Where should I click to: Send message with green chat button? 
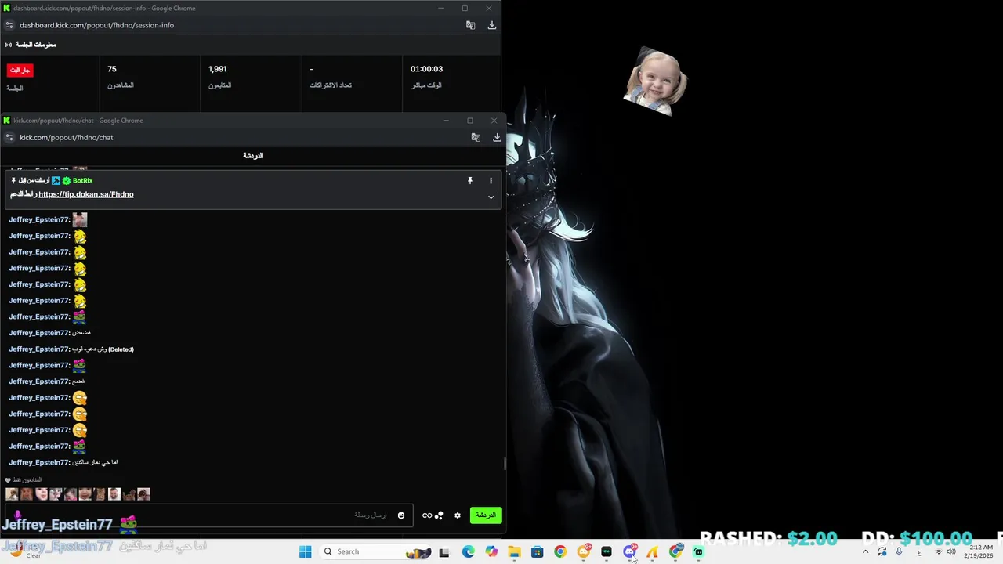point(486,515)
